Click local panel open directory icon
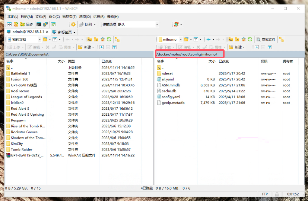The image size is (308, 201). coord(45,40)
